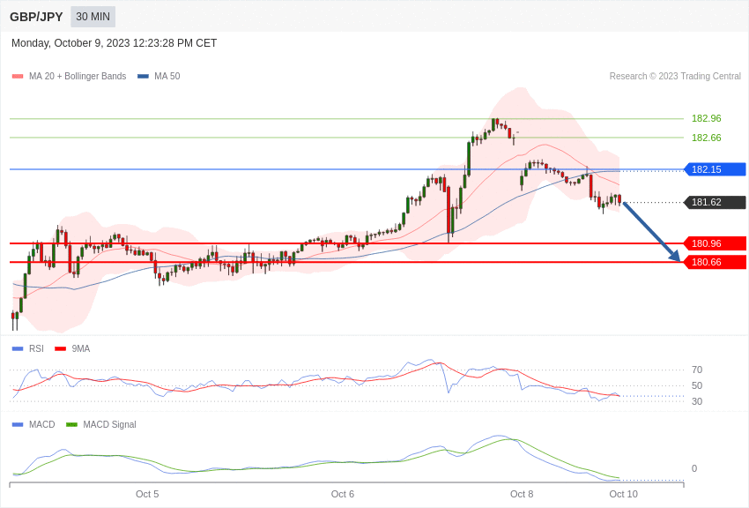Click the 9MA legend label

click(81, 349)
